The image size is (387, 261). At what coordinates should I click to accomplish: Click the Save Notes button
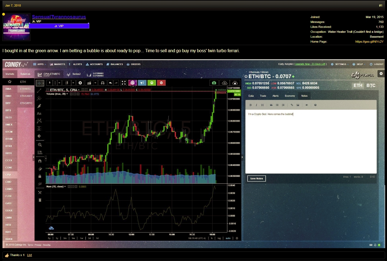(x=256, y=178)
